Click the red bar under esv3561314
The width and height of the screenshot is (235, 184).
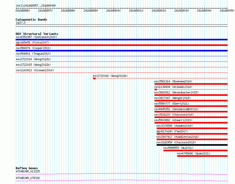coord(191,84)
